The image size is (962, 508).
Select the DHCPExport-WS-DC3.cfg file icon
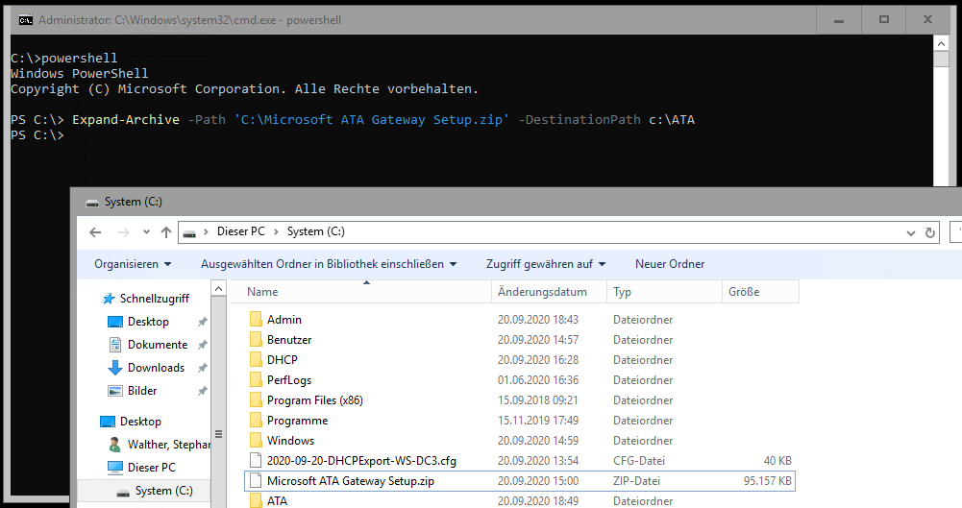coord(256,461)
